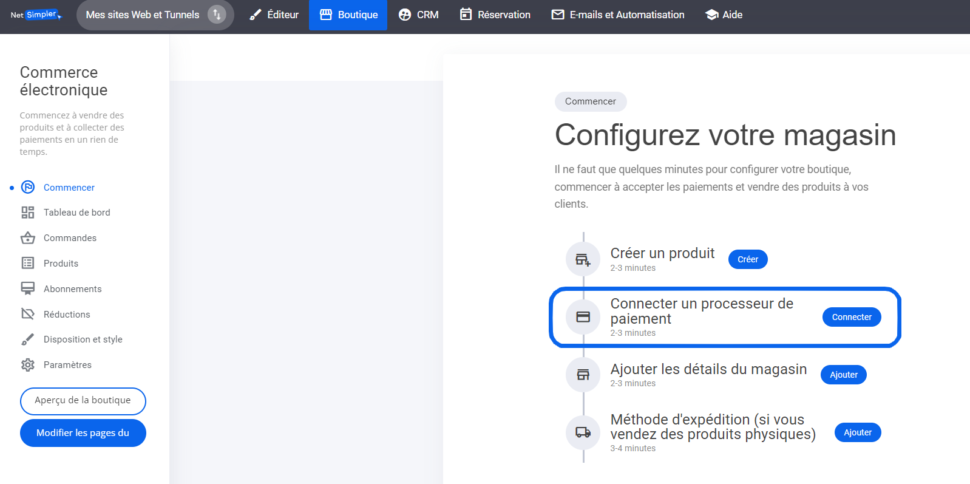
Task: Open the CRM menu item
Action: (419, 15)
